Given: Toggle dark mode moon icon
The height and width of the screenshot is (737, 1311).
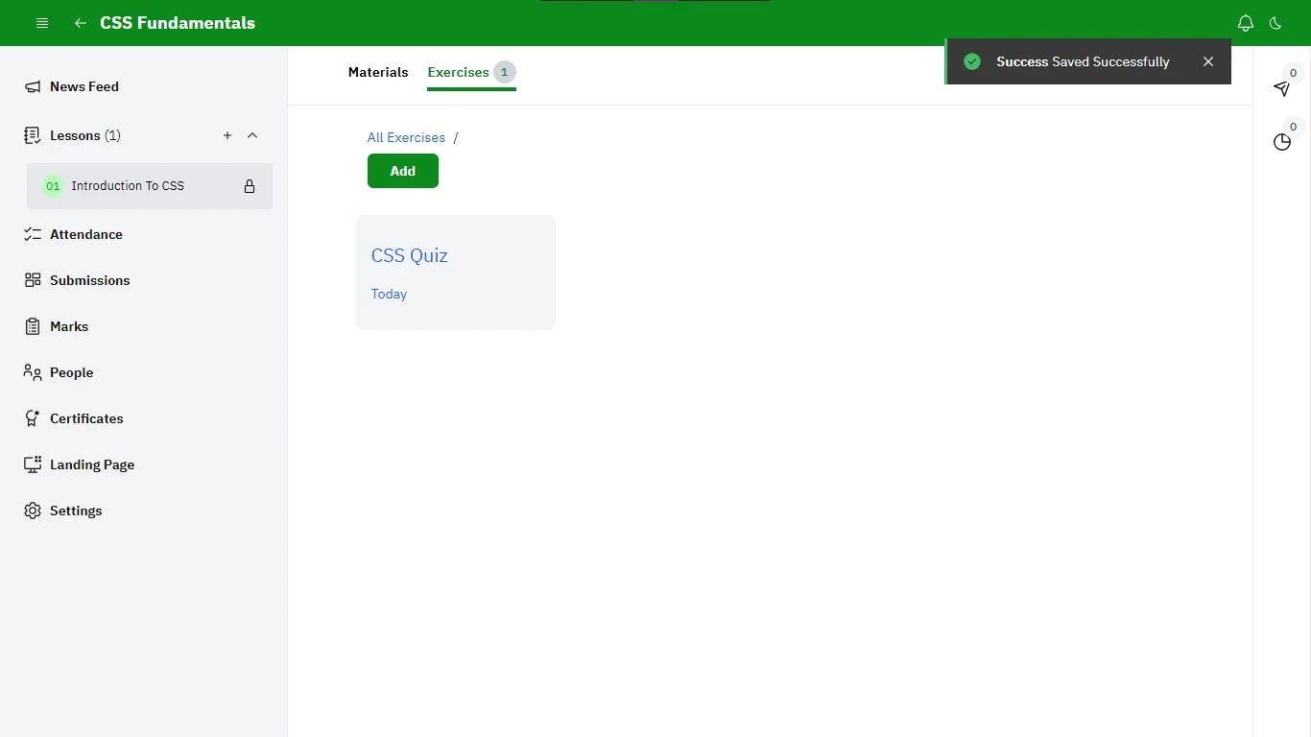Looking at the screenshot, I should 1275,23.
